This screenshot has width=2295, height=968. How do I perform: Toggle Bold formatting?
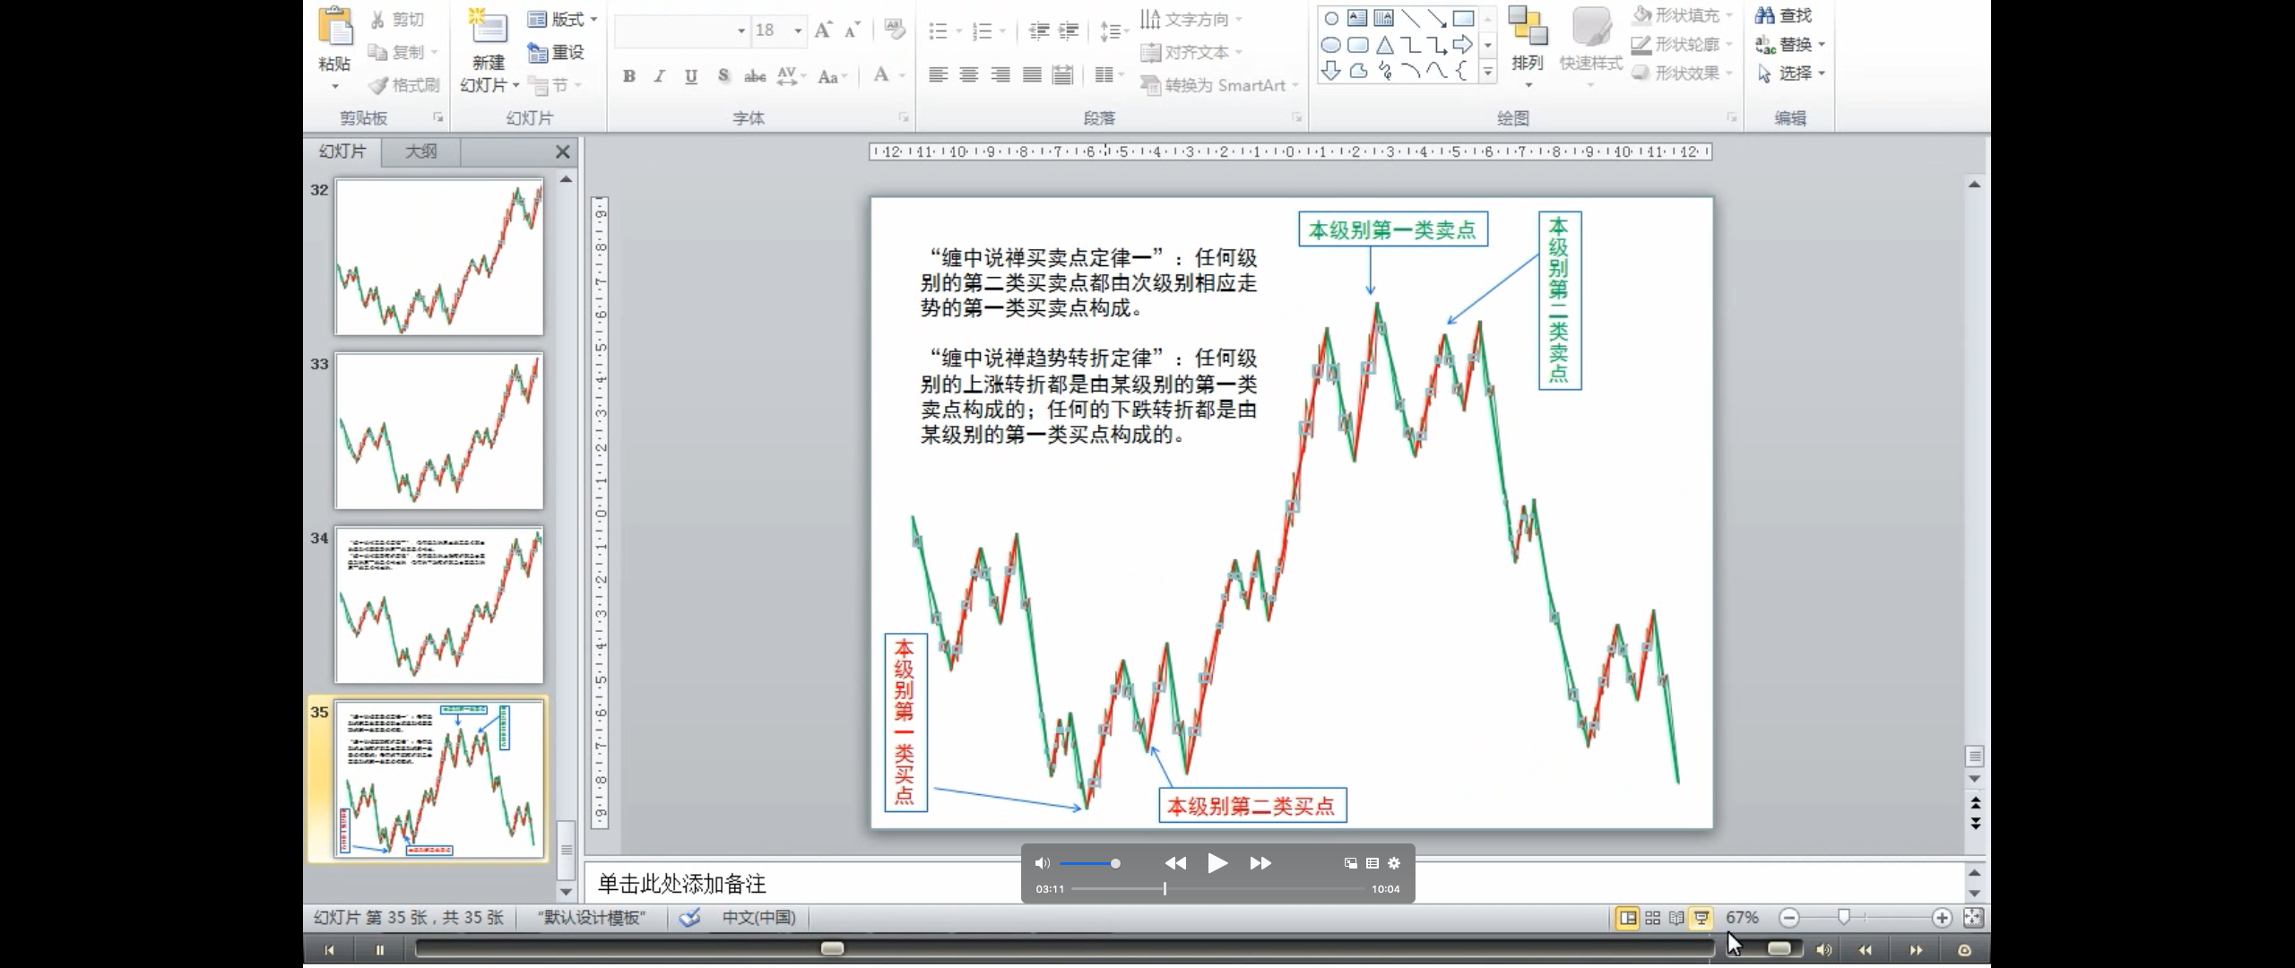click(629, 76)
